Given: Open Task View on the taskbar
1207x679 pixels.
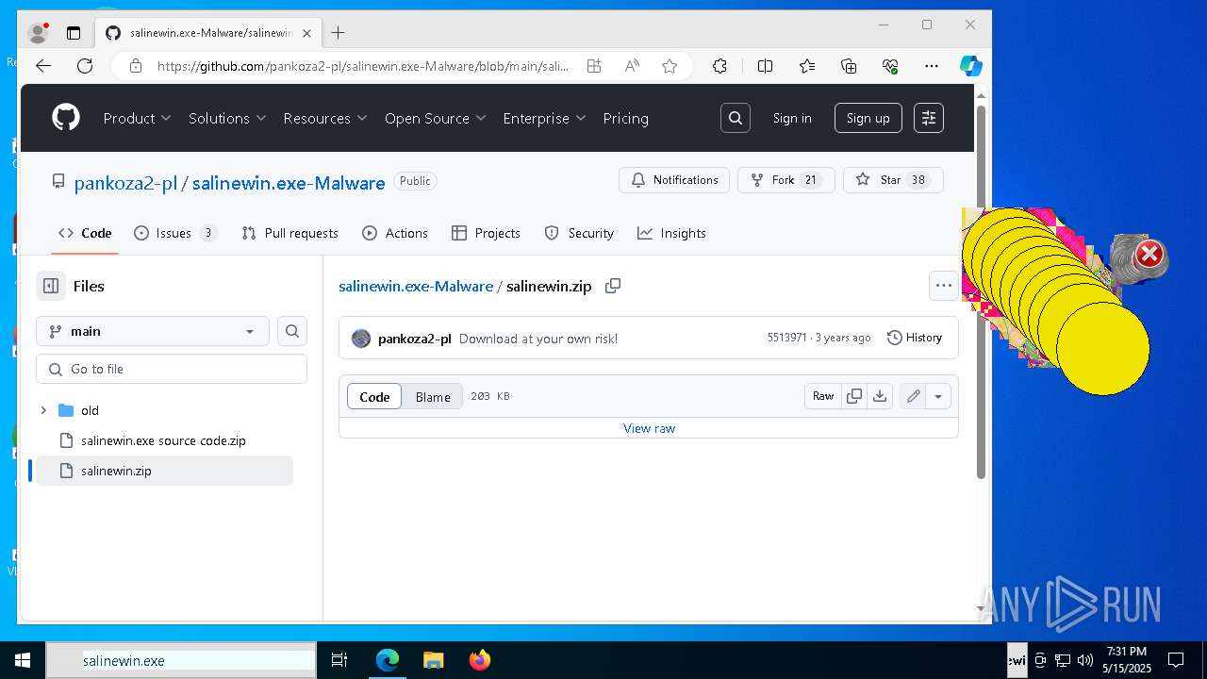Looking at the screenshot, I should click(339, 660).
